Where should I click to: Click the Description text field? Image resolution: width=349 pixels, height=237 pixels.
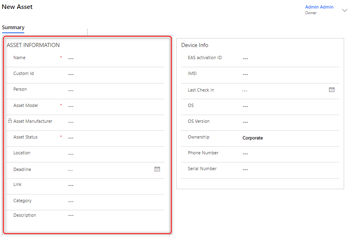click(x=113, y=215)
